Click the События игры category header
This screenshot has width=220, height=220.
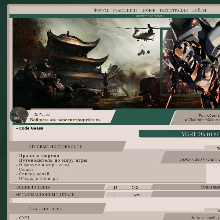click(46, 209)
